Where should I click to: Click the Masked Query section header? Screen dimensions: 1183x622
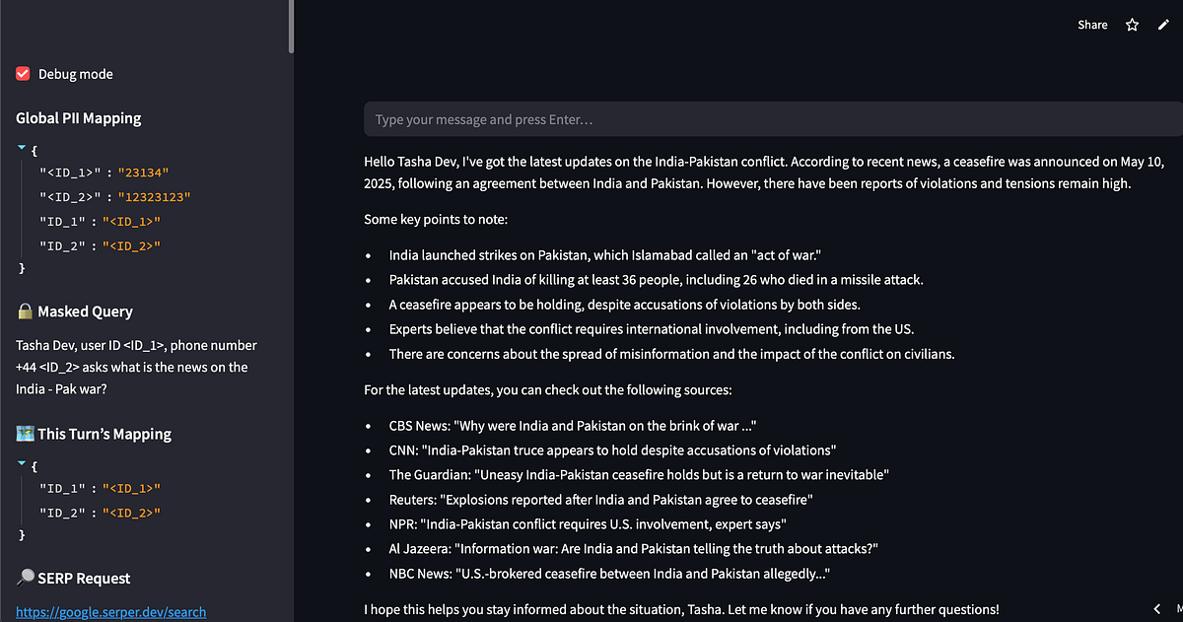coord(87,311)
